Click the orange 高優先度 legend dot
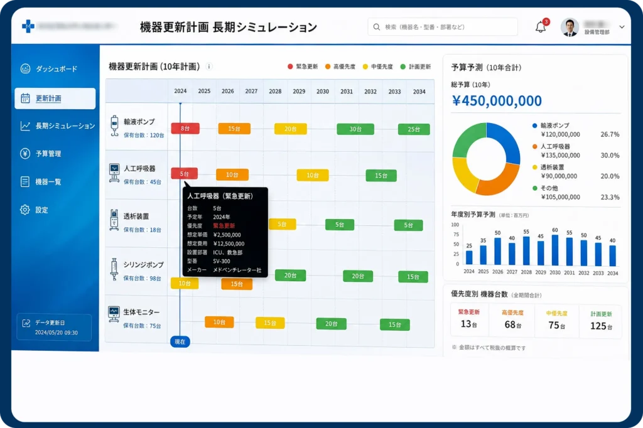 (328, 67)
